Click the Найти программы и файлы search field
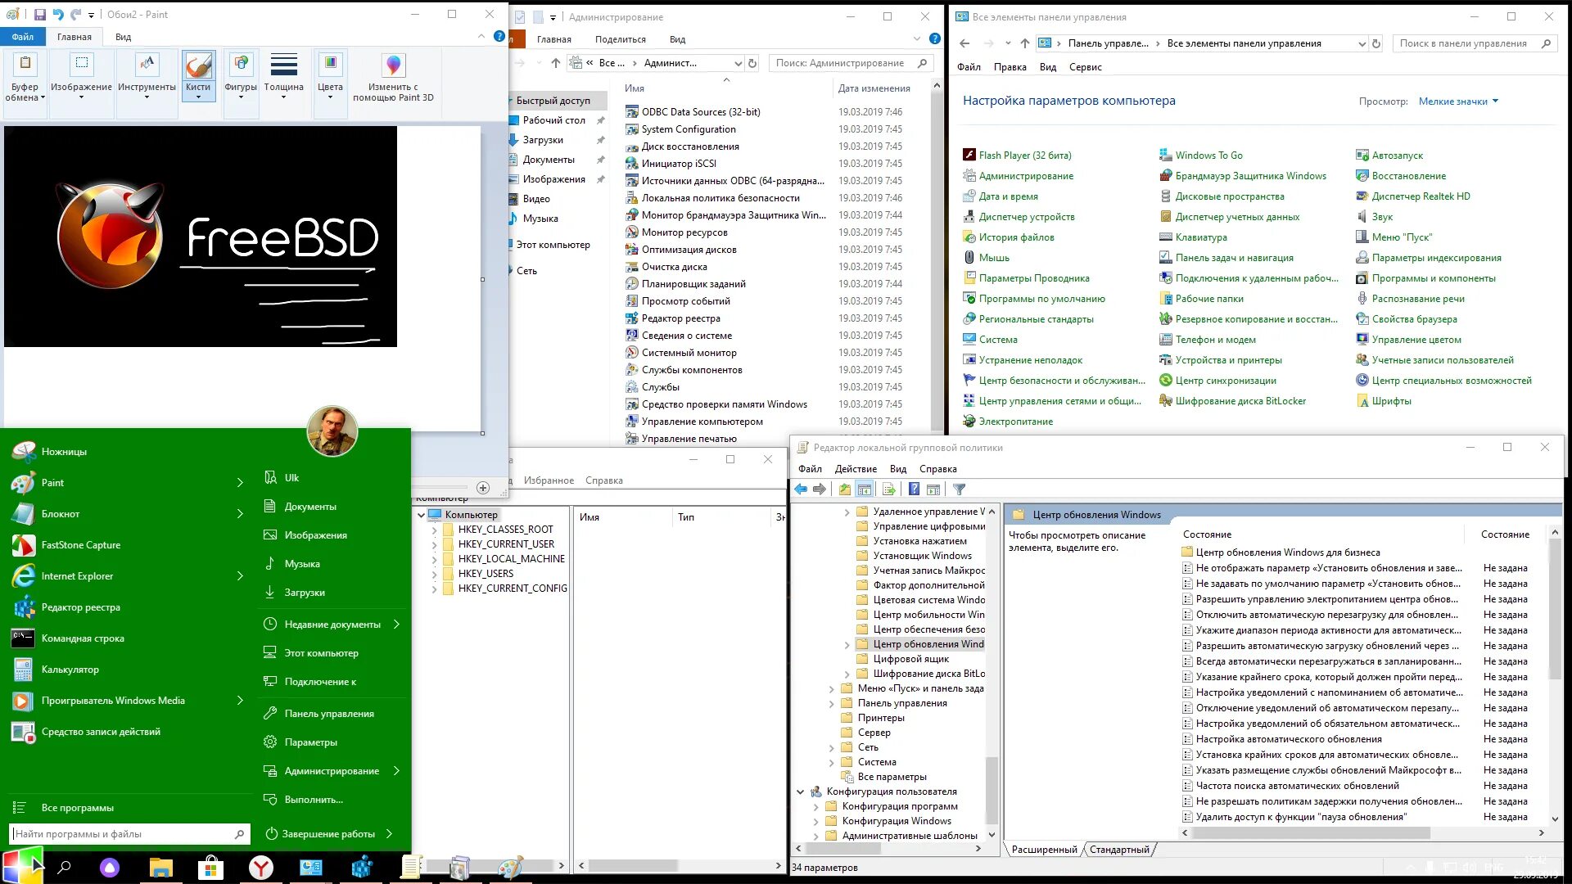The width and height of the screenshot is (1572, 884). pos(123,834)
